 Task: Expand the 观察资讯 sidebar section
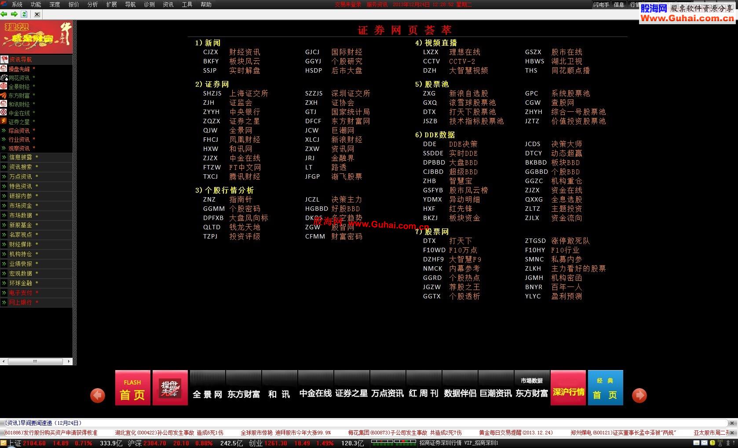click(18, 148)
